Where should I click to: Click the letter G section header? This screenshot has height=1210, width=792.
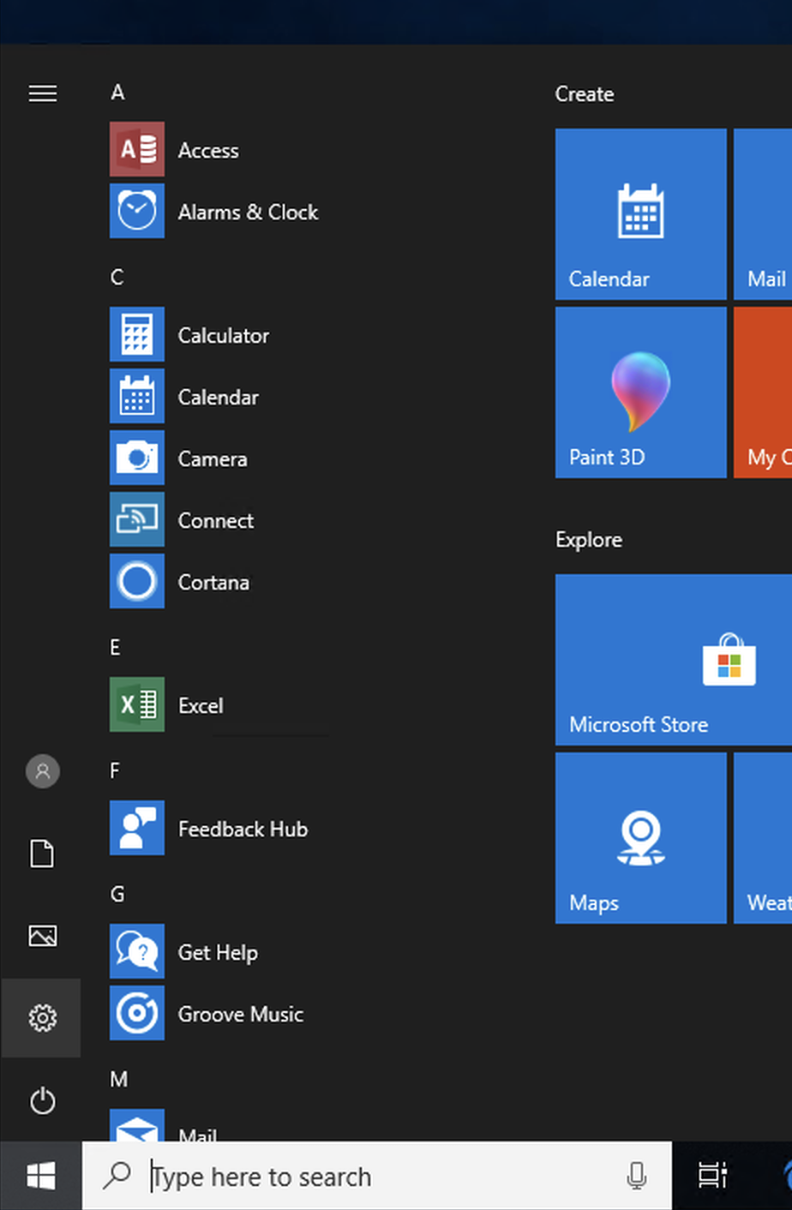click(x=117, y=895)
